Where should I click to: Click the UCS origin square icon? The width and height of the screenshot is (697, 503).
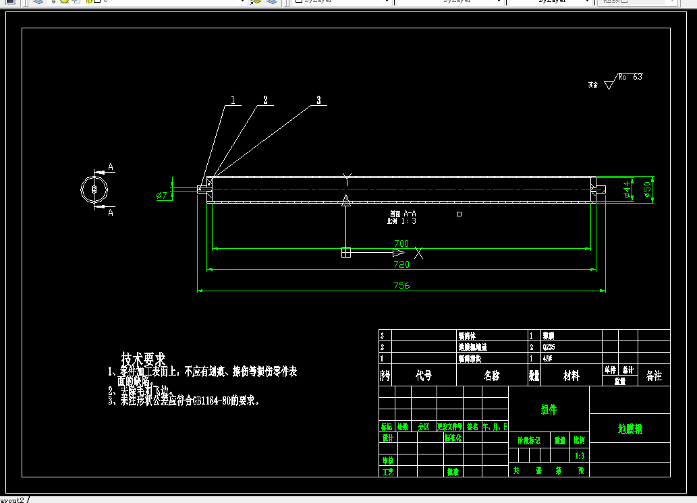tap(346, 252)
